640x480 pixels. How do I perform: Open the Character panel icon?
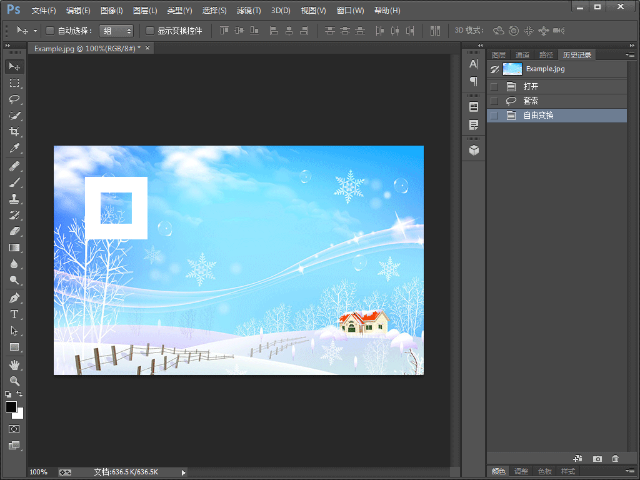[474, 64]
